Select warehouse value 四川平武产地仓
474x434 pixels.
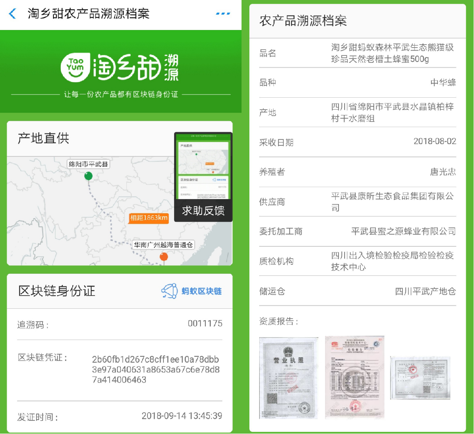426,292
